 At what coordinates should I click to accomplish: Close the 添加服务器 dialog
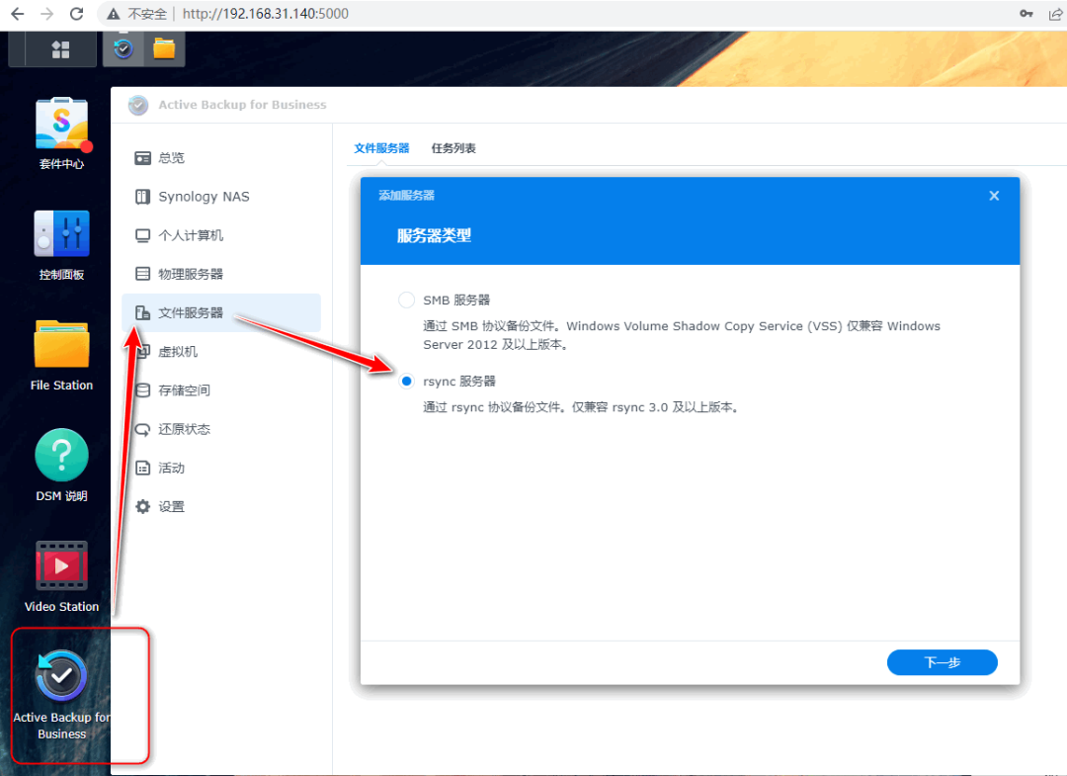[x=994, y=196]
